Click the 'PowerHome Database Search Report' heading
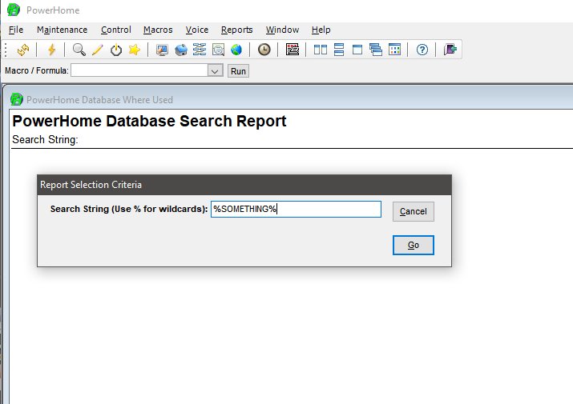573x404 pixels. (149, 121)
